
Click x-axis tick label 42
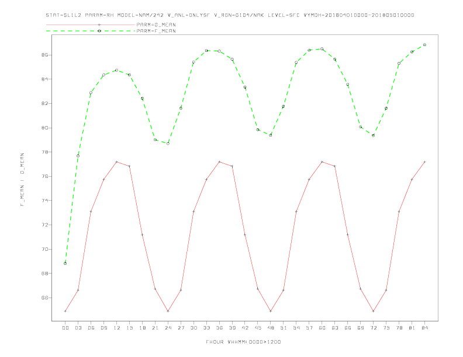[245, 328]
